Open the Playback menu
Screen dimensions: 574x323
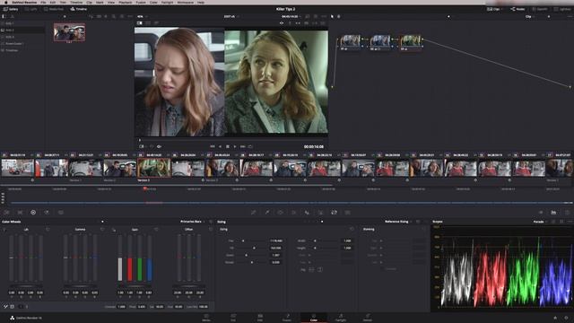tap(126, 2)
